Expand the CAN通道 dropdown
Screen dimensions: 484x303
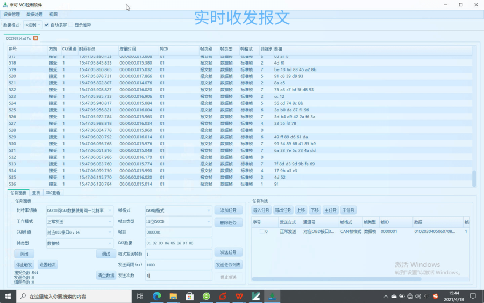pyautogui.click(x=80, y=232)
